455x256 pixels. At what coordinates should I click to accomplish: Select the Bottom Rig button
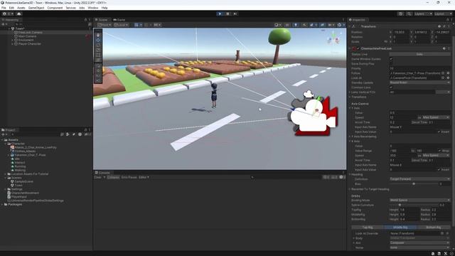434,228
